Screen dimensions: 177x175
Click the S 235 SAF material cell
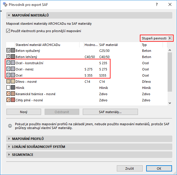(103, 63)
